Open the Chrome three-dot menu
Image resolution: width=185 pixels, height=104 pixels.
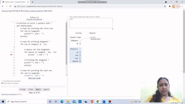182,6
